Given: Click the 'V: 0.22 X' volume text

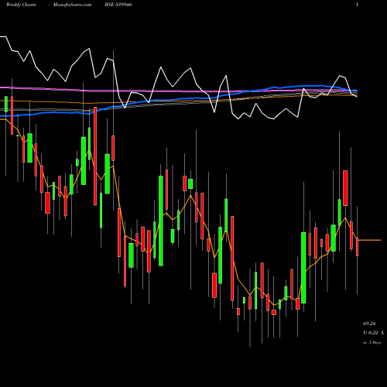Looking at the screenshot, I should tap(373, 333).
